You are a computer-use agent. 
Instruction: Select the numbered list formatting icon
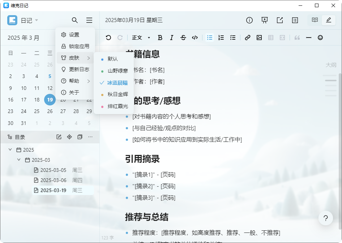[x=221, y=37]
